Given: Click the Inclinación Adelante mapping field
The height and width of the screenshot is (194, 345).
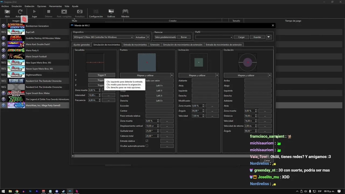Looking at the screenshot, I should 205,81.
